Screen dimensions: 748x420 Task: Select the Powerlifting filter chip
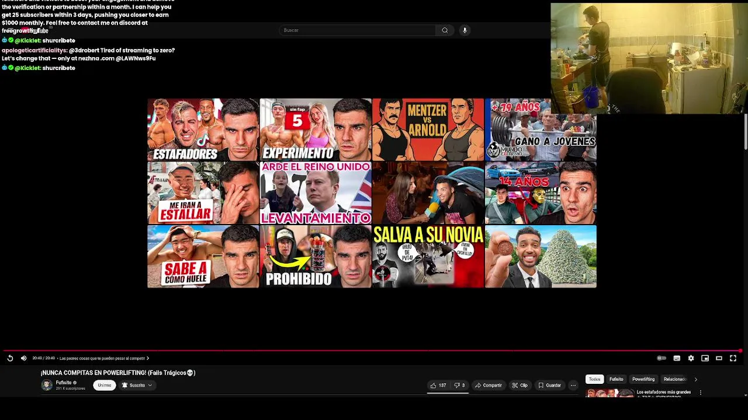pyautogui.click(x=643, y=379)
